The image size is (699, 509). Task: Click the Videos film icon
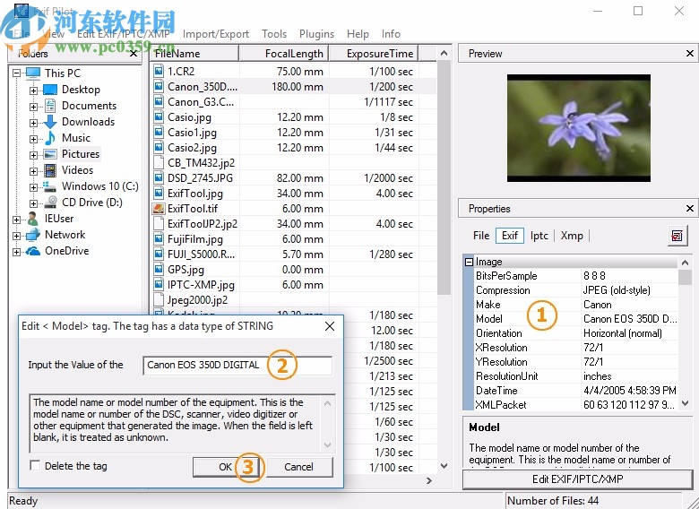(x=50, y=170)
